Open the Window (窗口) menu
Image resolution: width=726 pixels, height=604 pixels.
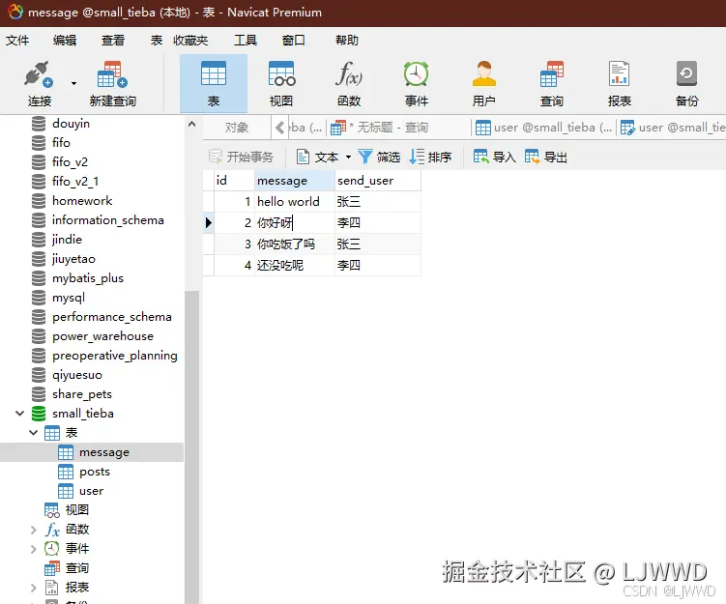294,41
